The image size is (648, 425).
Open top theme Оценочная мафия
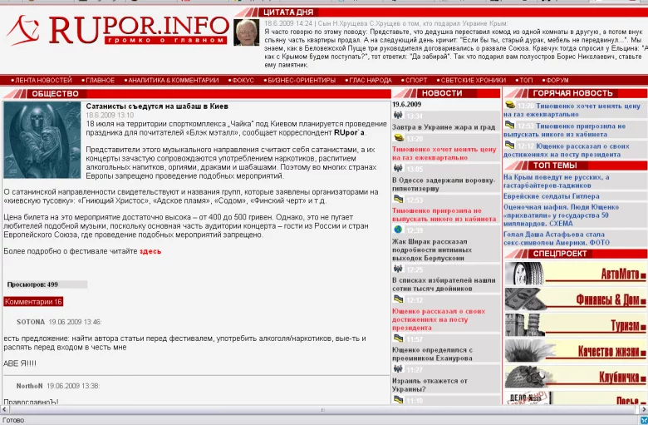(x=562, y=215)
